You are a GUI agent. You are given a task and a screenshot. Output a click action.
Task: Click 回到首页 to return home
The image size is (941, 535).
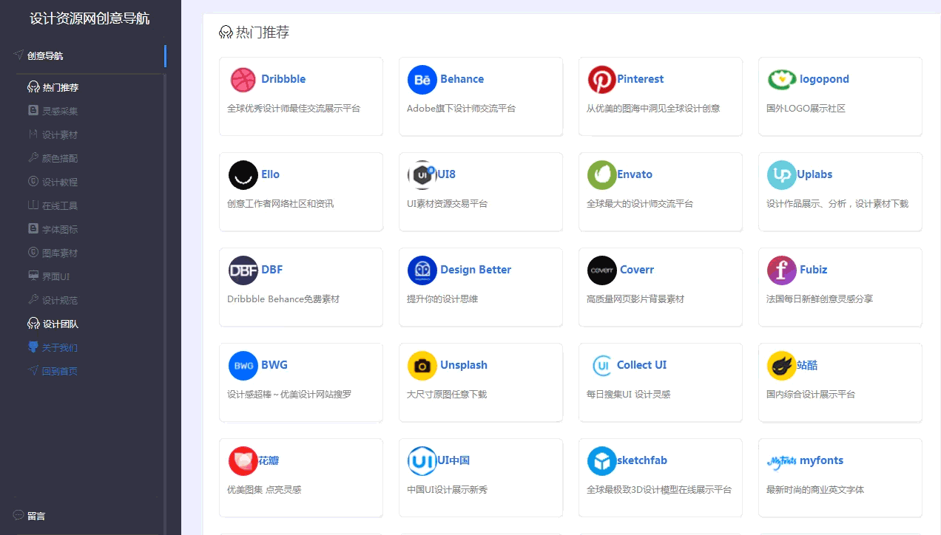[60, 371]
